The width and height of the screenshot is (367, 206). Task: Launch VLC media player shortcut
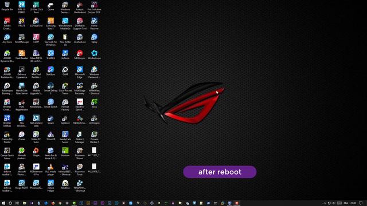(x=50, y=169)
